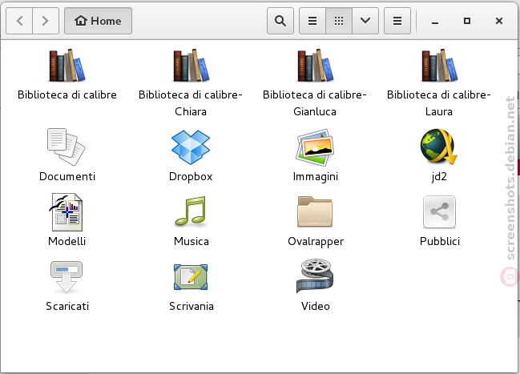The image size is (520, 374).
Task: Open the Musica music note icon
Action: click(191, 211)
